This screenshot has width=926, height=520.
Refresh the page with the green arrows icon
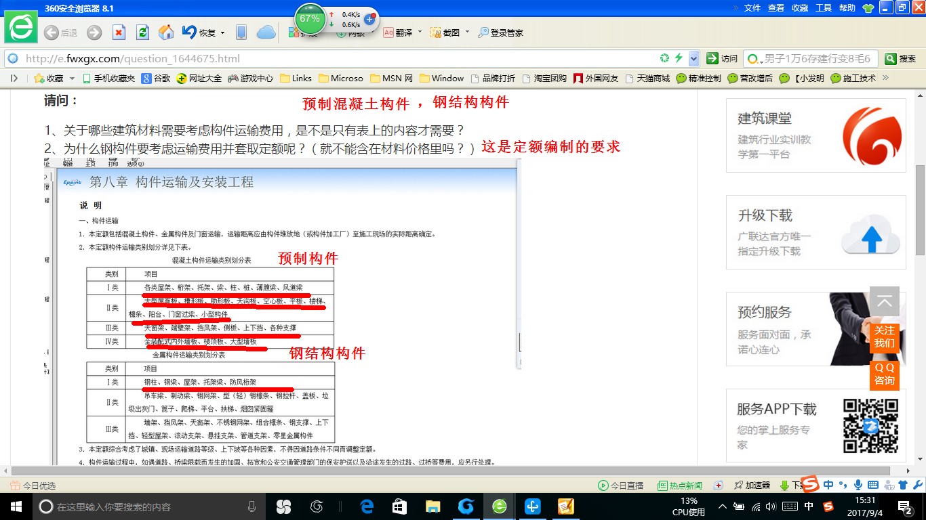pos(142,32)
